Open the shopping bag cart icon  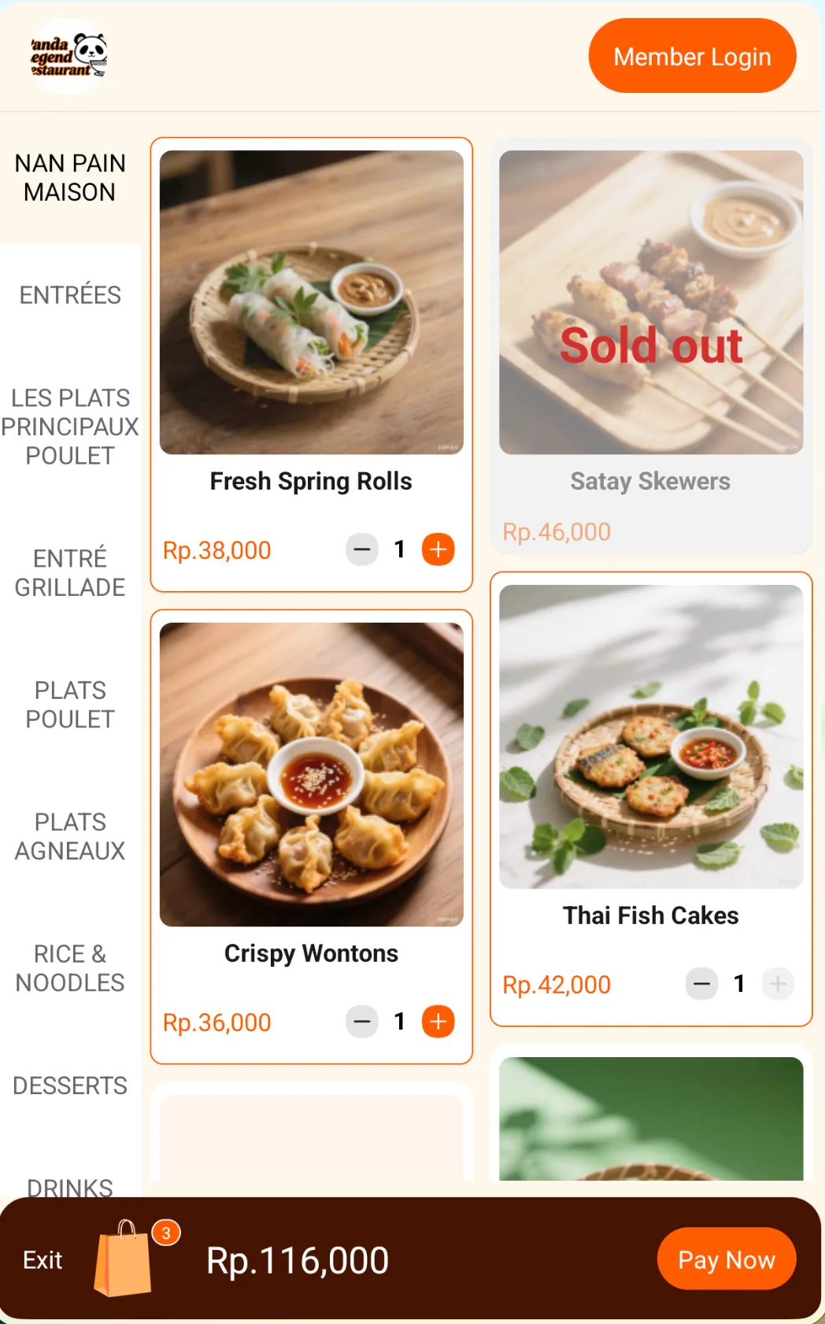tap(124, 1259)
